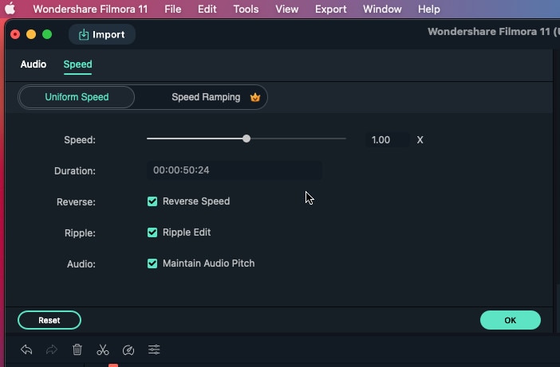Click the undo arrow icon

tap(26, 349)
